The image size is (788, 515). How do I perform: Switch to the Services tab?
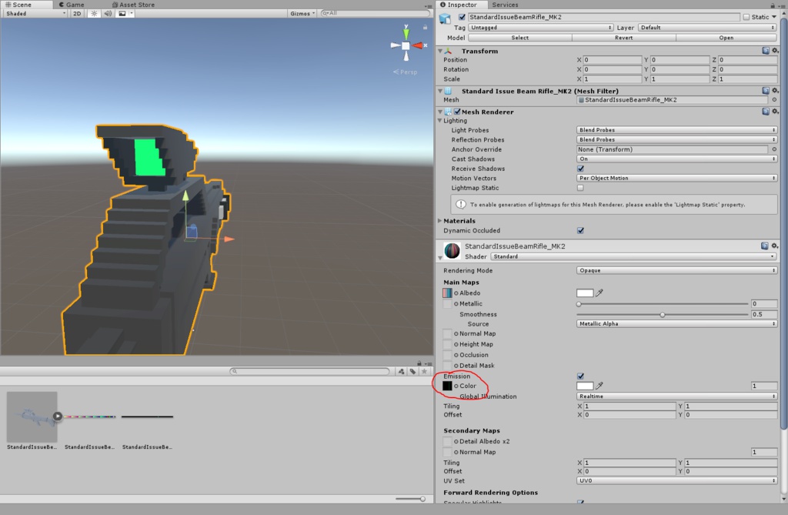(x=505, y=5)
